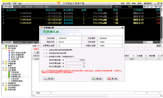
Task: Switch to the 指数 tab
Action: pyautogui.click(x=47, y=7)
